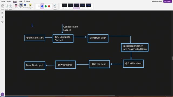Open the Tell me search box

pos(27,1)
